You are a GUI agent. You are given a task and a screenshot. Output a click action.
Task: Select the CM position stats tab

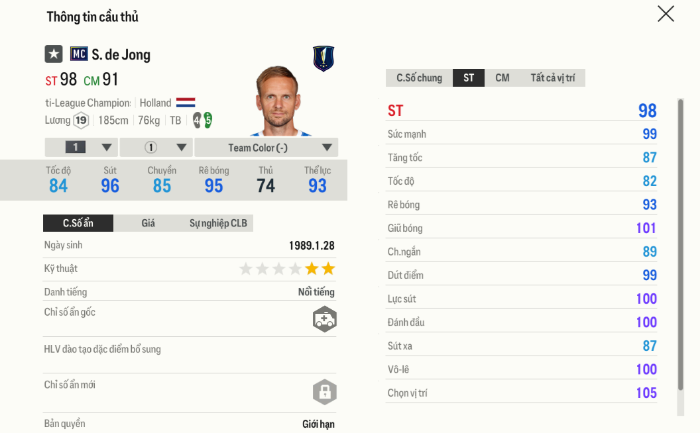point(502,78)
